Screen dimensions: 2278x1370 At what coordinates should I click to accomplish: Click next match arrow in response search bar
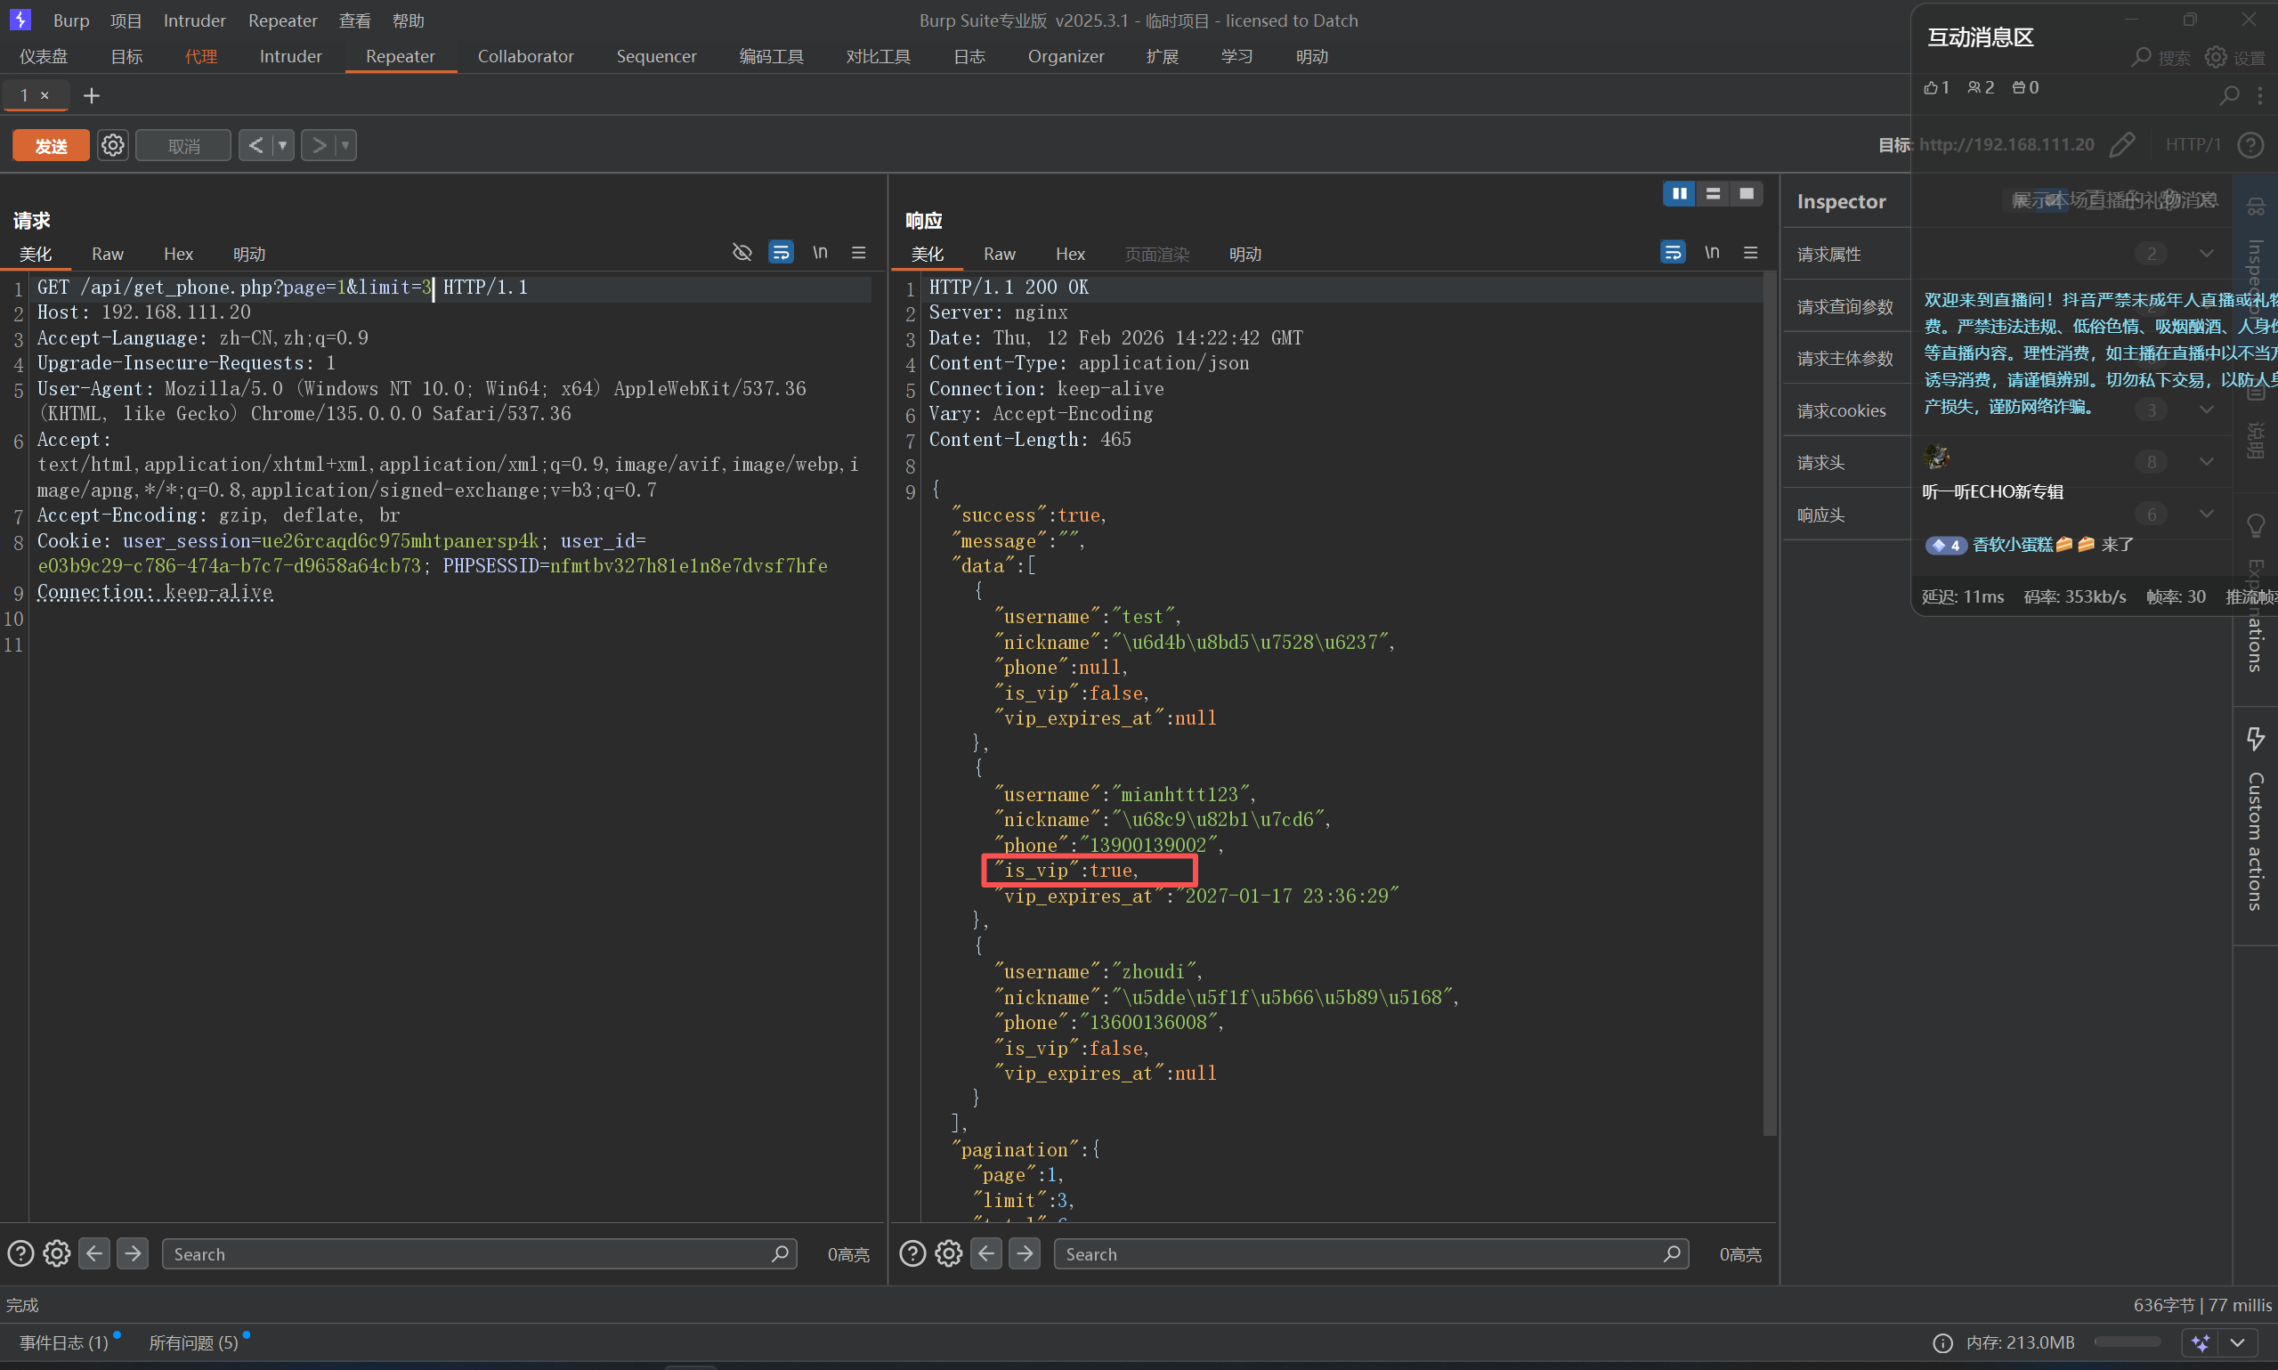click(1025, 1253)
